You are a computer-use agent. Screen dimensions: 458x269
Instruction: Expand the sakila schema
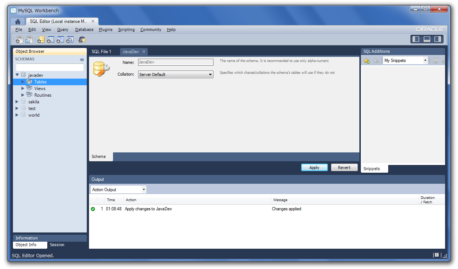17,101
